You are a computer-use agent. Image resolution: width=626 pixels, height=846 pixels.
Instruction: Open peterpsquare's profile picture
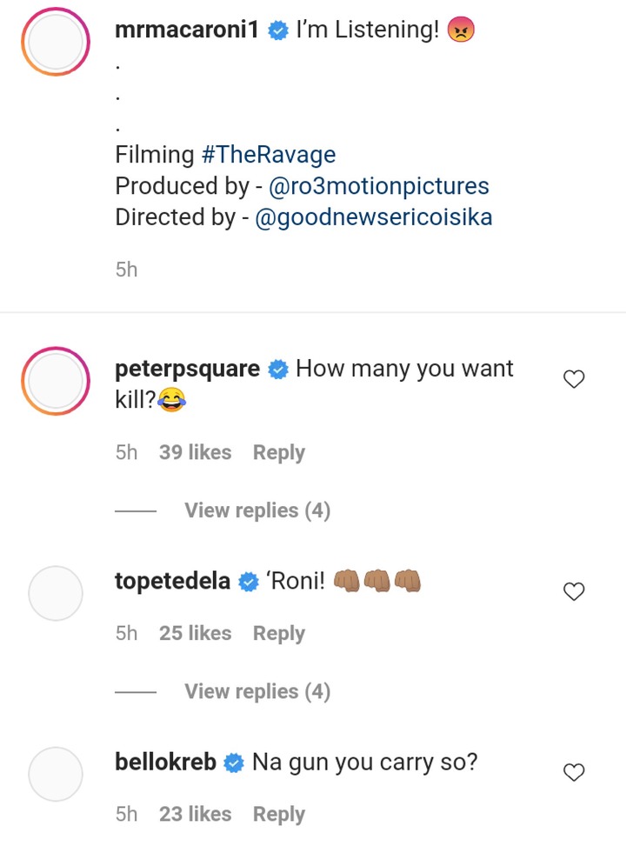pos(56,381)
